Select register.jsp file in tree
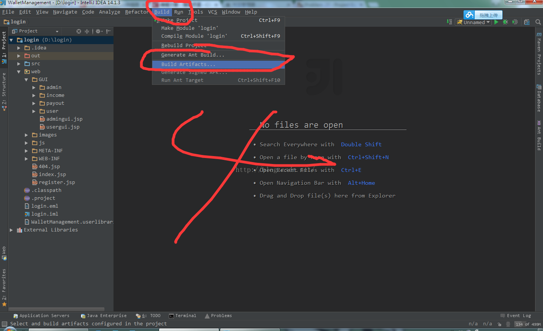Screen dimensions: 543x331 point(53,182)
